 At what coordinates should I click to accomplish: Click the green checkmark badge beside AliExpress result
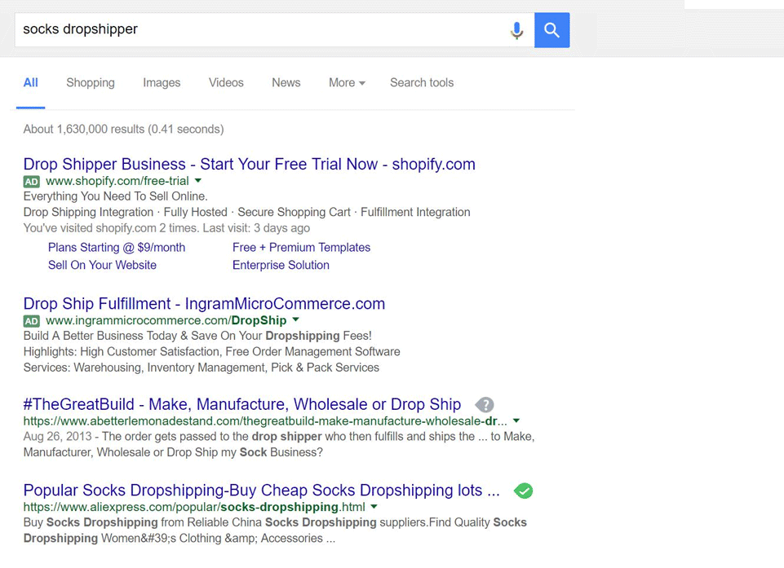click(x=523, y=491)
